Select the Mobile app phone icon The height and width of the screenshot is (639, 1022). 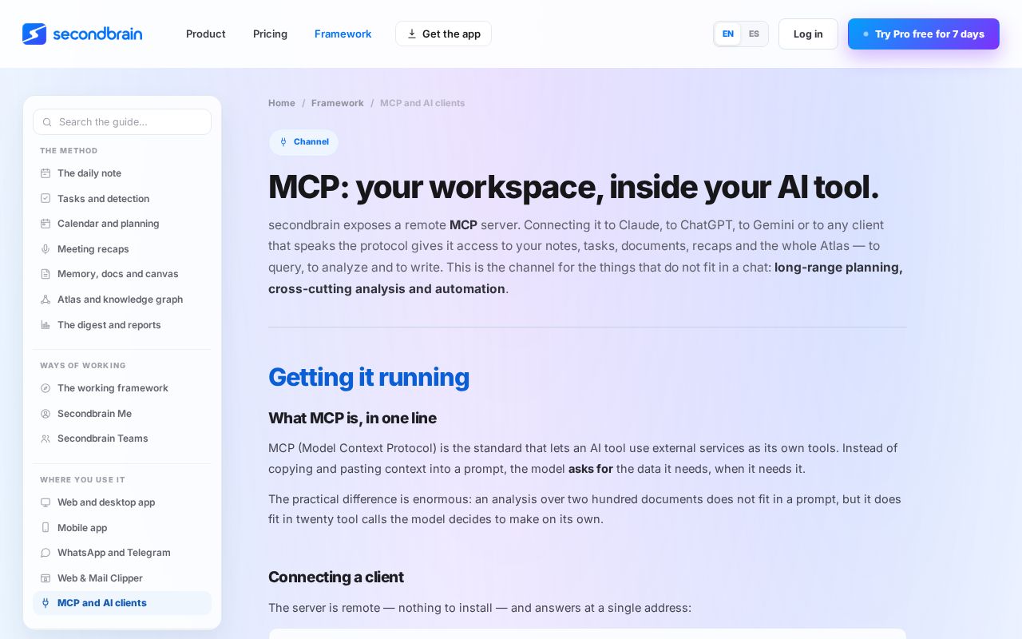point(46,528)
